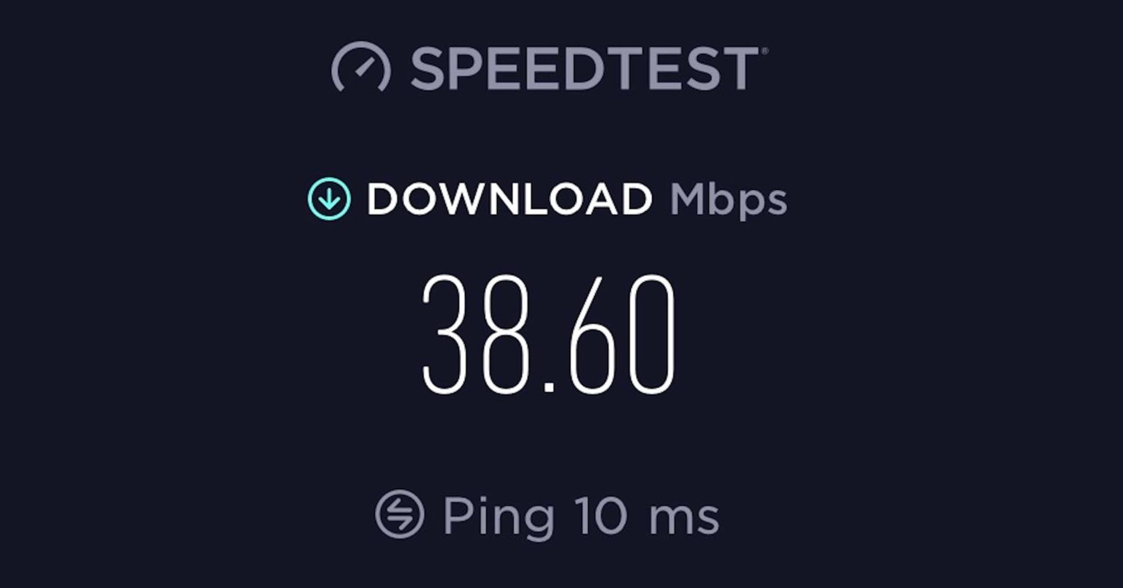Click the digit 6 in the speed reading
This screenshot has height=588, width=1123.
tap(592, 334)
